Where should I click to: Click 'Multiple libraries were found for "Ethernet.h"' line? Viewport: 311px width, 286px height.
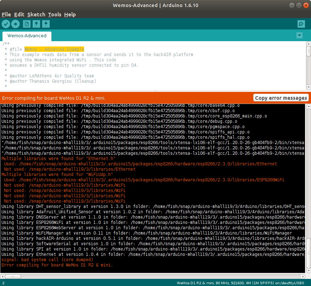(58, 158)
